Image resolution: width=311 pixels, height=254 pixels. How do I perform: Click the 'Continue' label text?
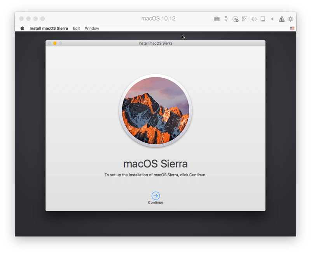tap(155, 202)
